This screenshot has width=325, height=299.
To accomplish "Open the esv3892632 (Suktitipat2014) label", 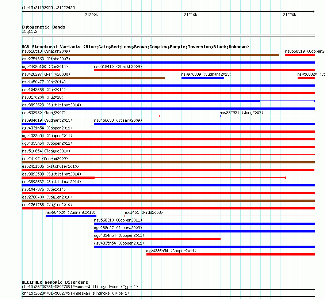I will pos(51,182).
